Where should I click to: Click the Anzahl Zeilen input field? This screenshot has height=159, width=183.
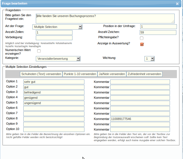(54, 32)
